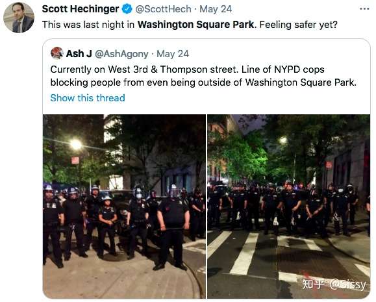
Task: Click the quoted tweet's May 24 date
Action: [x=173, y=54]
